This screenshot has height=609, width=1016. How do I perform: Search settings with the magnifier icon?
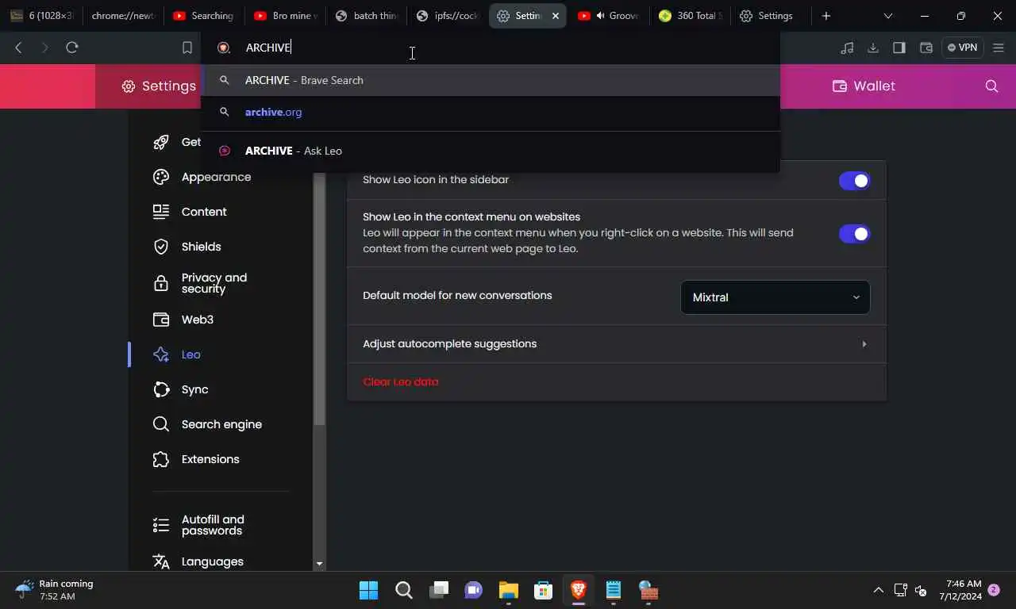[991, 86]
